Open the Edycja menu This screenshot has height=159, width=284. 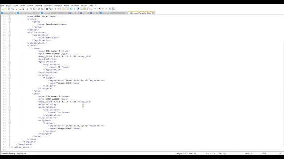(x=9, y=6)
